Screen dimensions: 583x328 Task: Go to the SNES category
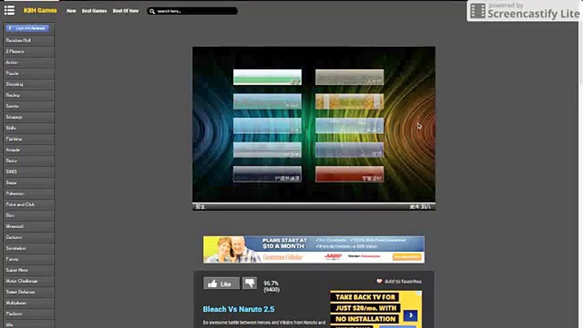(29, 172)
